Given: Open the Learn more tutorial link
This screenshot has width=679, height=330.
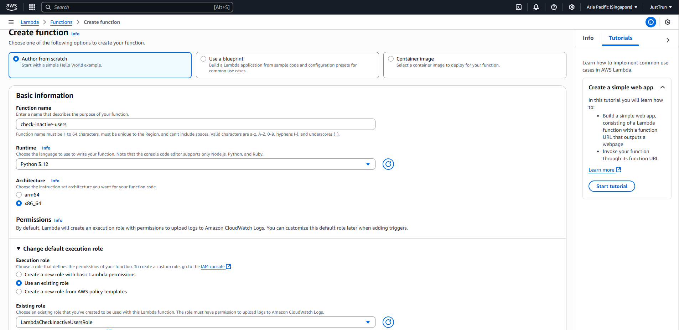Looking at the screenshot, I should pyautogui.click(x=601, y=170).
